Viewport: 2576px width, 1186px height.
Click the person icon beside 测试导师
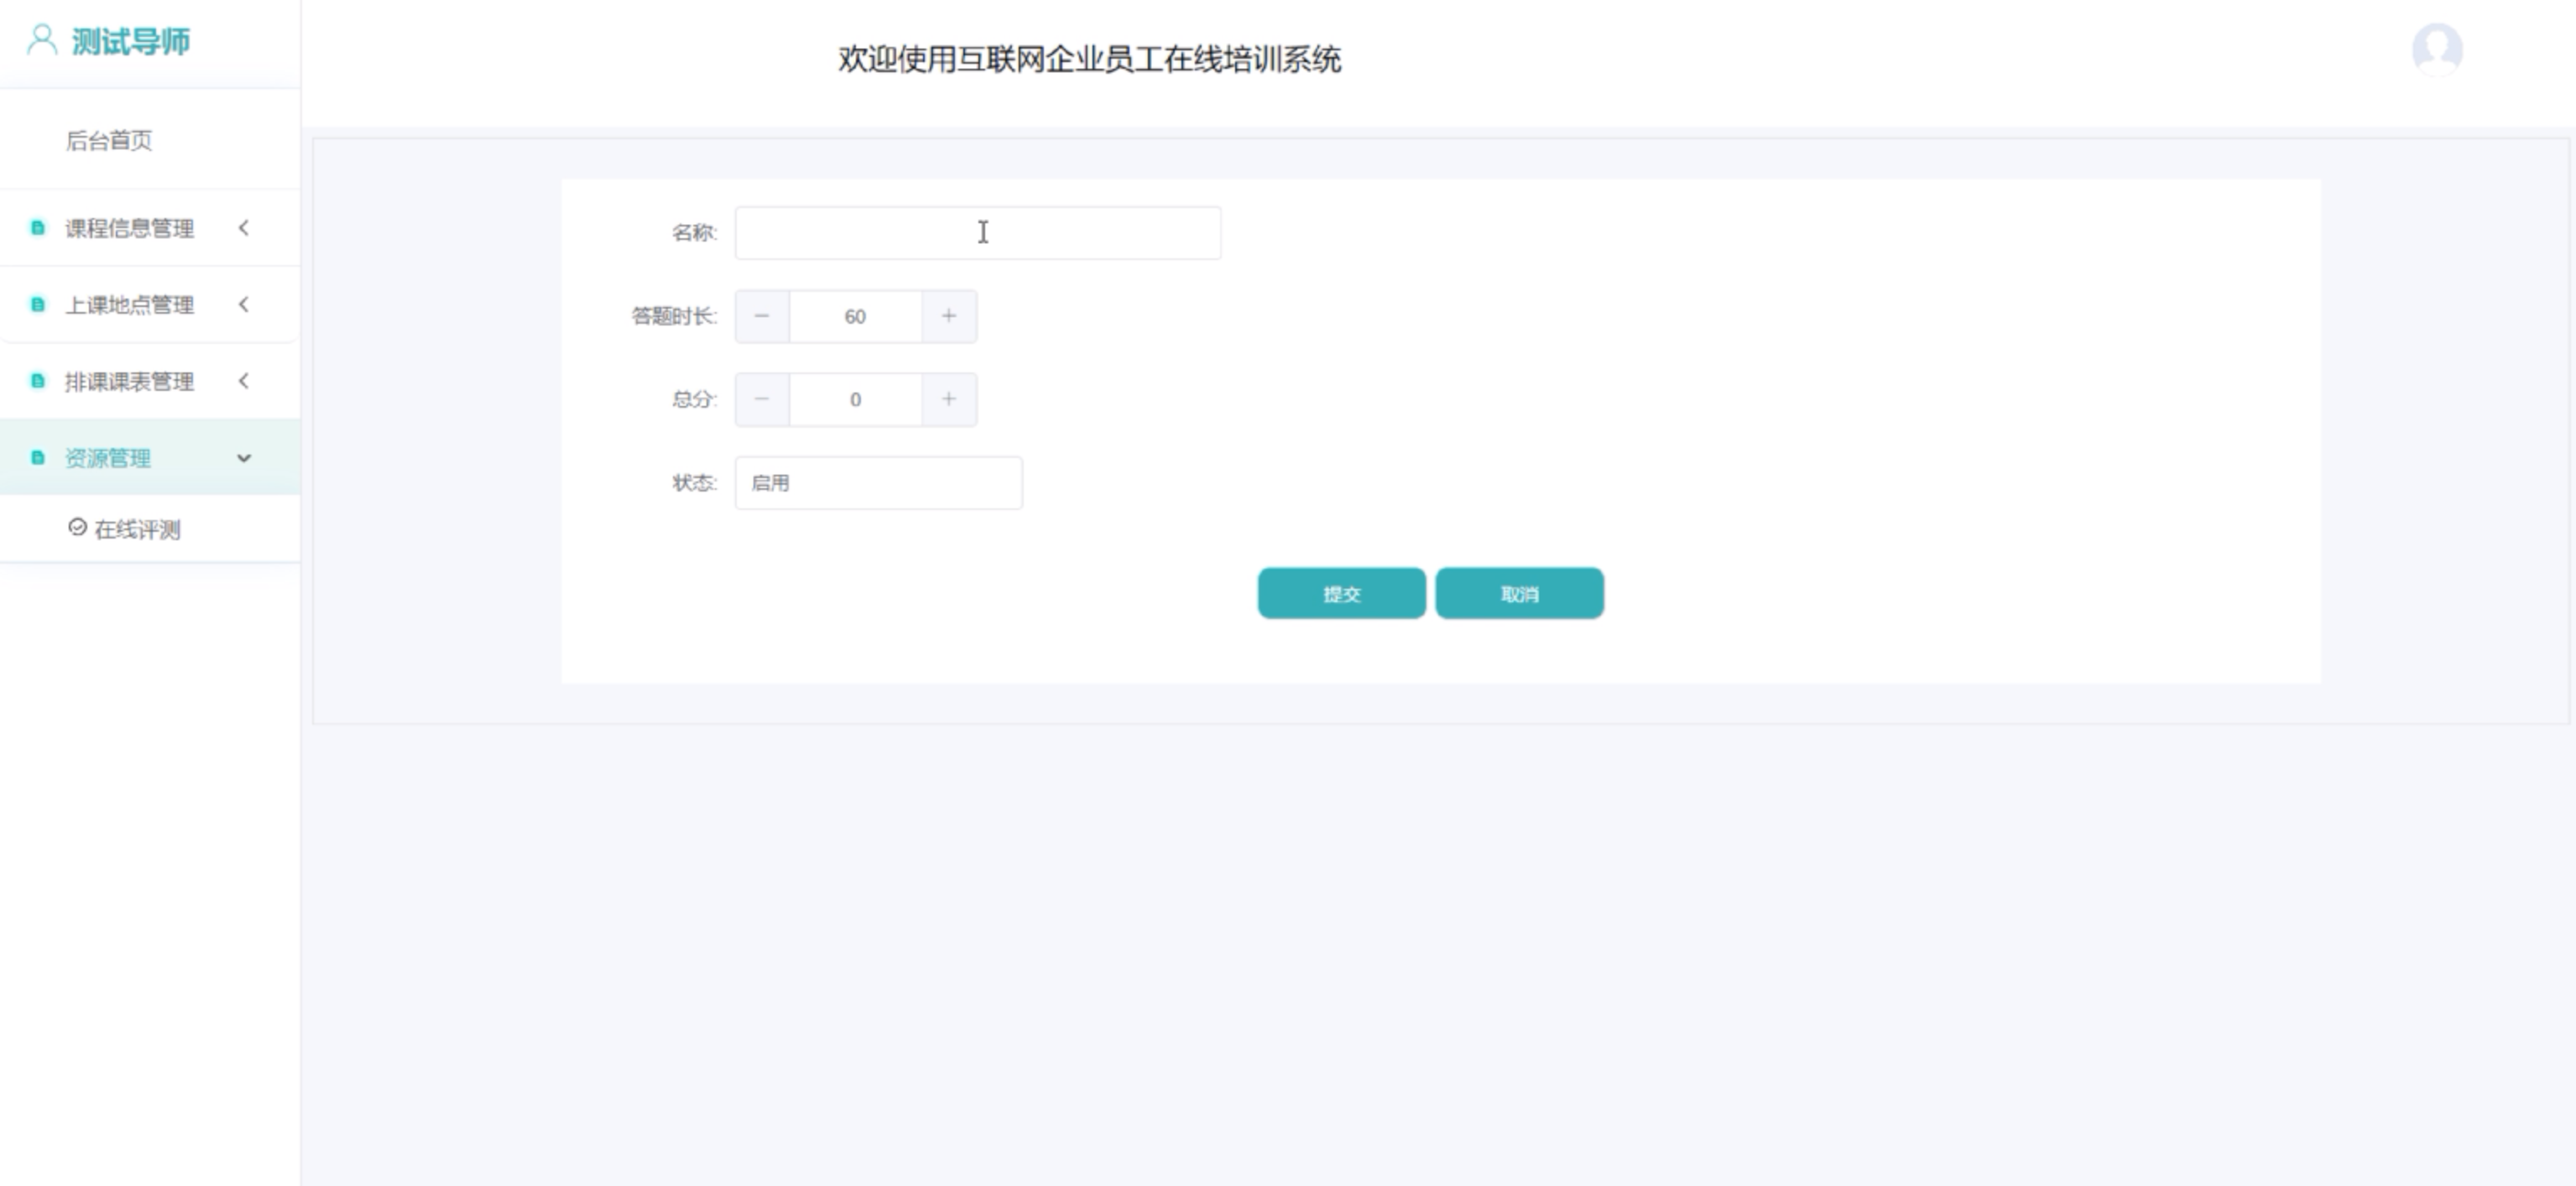(41, 40)
